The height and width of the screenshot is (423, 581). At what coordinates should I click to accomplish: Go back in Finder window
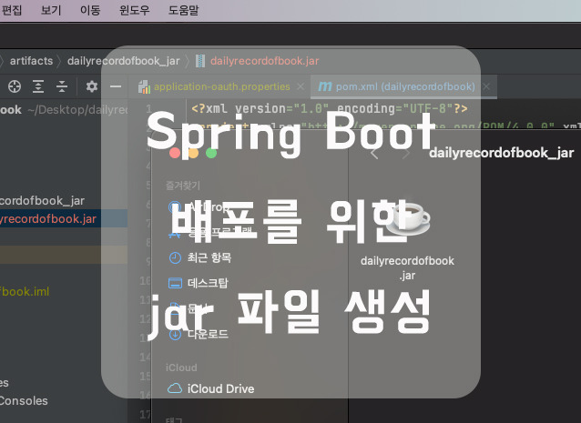[x=374, y=153]
